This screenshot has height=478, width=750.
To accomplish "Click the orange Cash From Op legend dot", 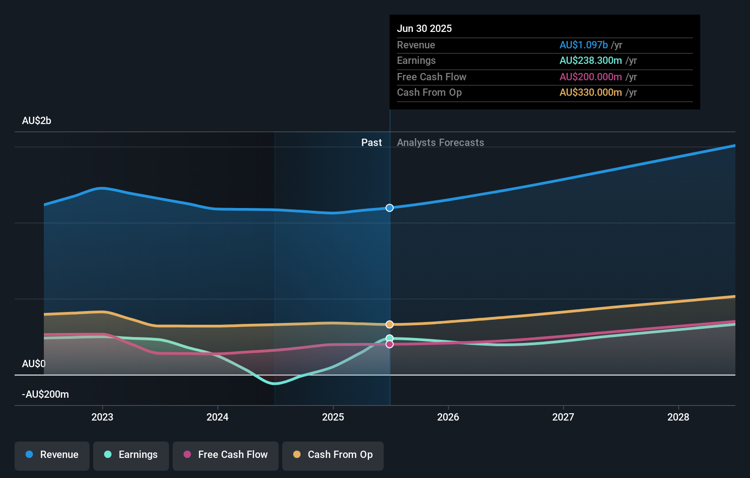I will pyautogui.click(x=297, y=455).
